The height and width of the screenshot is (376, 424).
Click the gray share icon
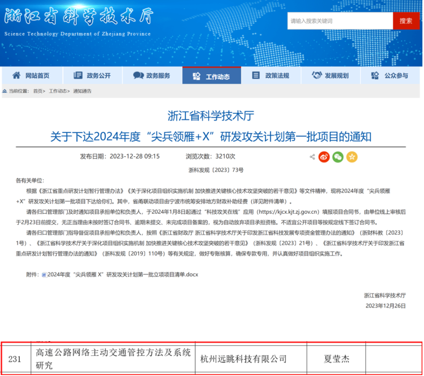click(312, 157)
